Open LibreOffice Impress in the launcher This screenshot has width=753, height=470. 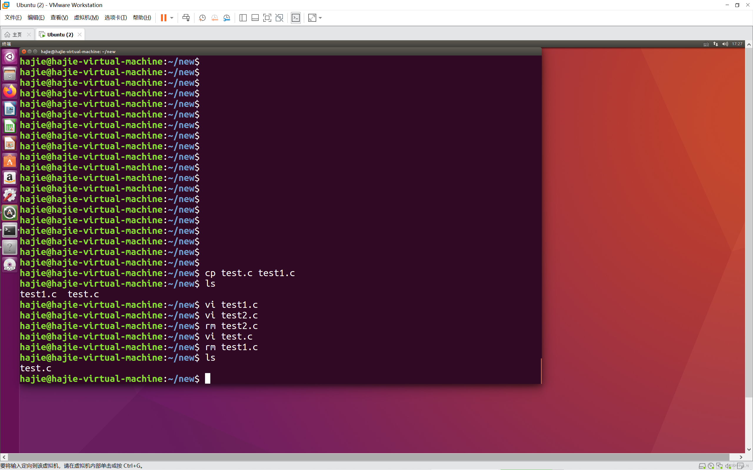[10, 144]
